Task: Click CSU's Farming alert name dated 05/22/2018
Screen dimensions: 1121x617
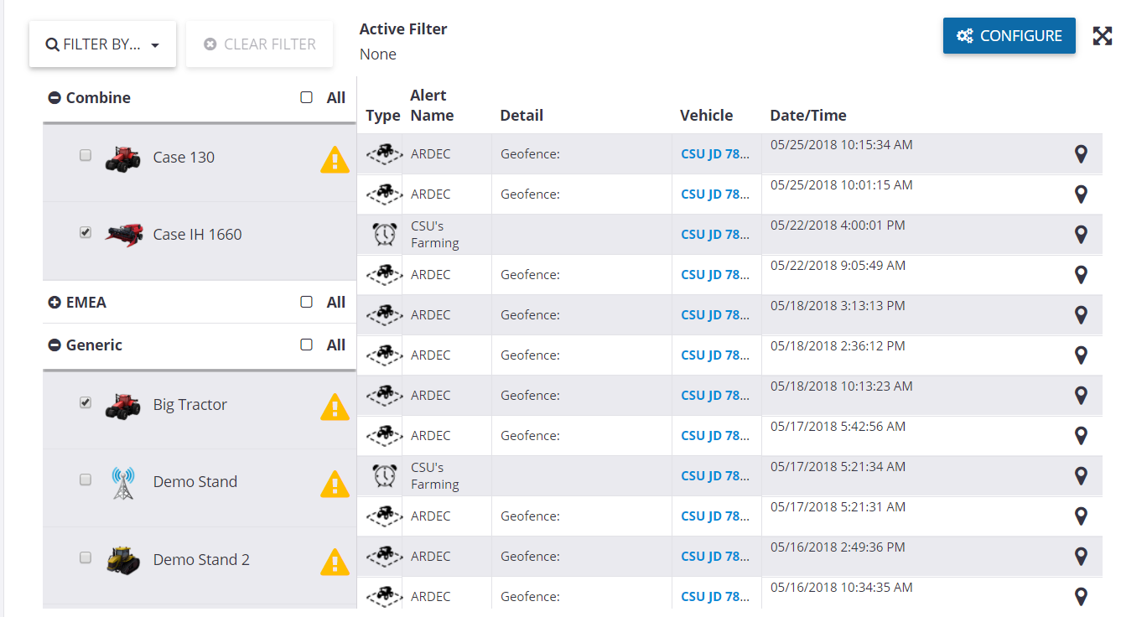Action: (434, 235)
